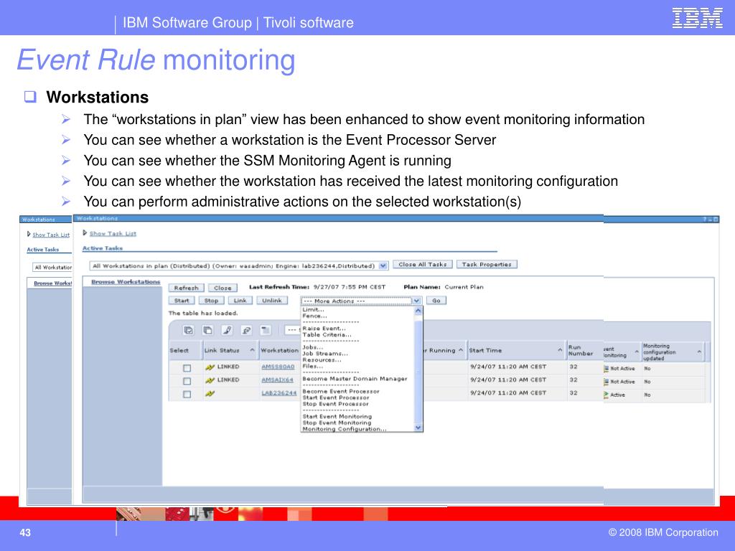Image resolution: width=735 pixels, height=551 pixels.
Task: Select checkbox for workstation AMSAIX64
Action: [x=187, y=382]
